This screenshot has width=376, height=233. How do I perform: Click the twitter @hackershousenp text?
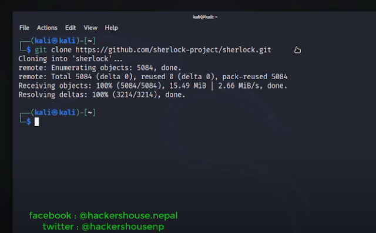point(103,227)
